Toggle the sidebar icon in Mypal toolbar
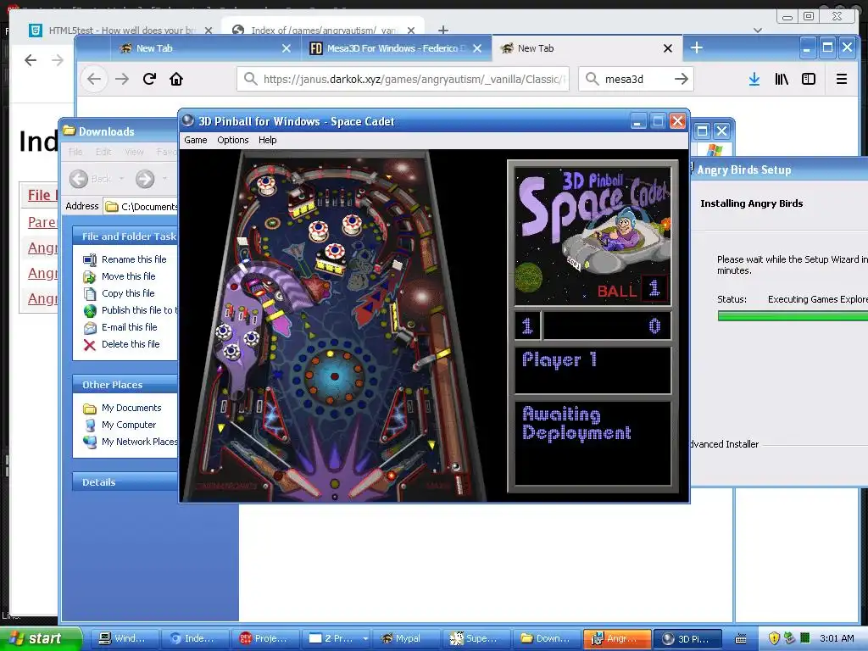This screenshot has height=651, width=868. pos(809,79)
